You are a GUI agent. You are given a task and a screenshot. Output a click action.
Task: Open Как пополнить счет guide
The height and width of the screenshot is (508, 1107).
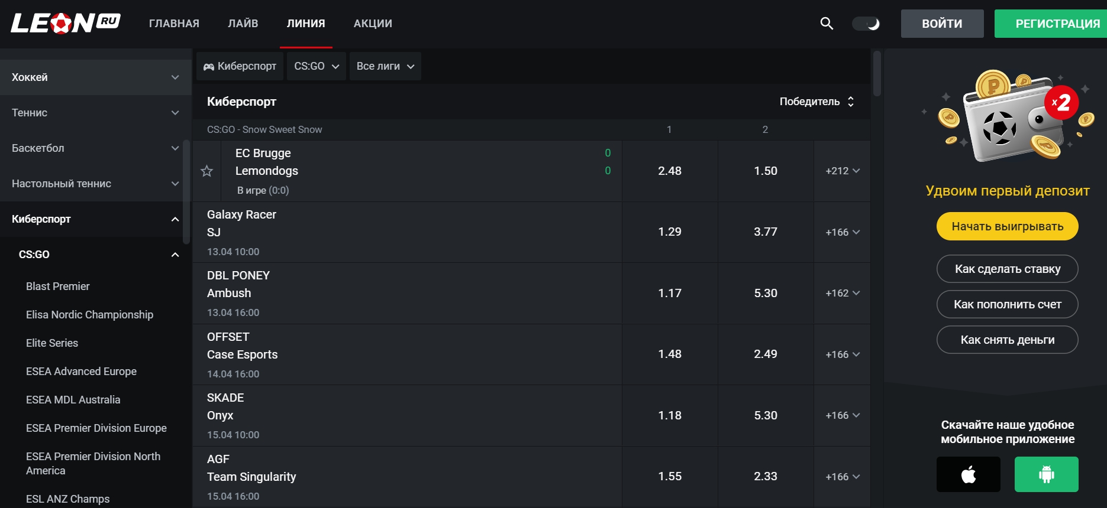1007,304
